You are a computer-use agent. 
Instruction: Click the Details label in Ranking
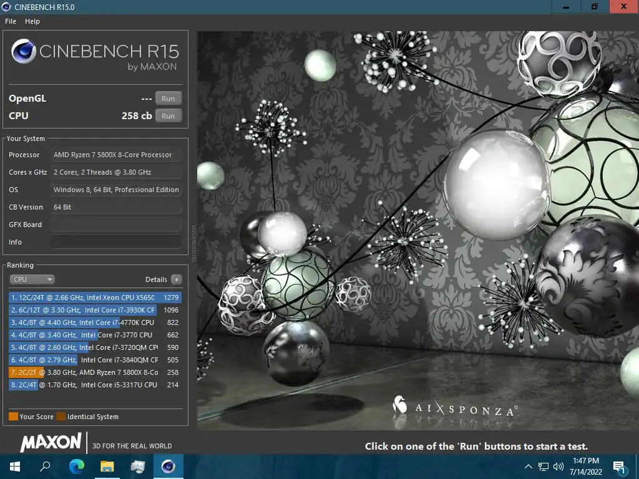[156, 279]
